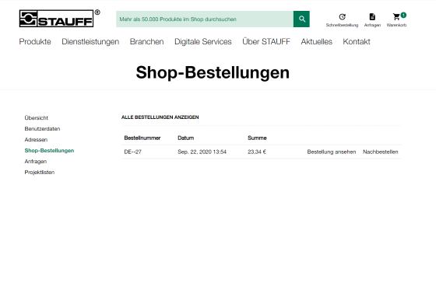
Task: Open the Digitale Services menu
Action: click(x=203, y=42)
